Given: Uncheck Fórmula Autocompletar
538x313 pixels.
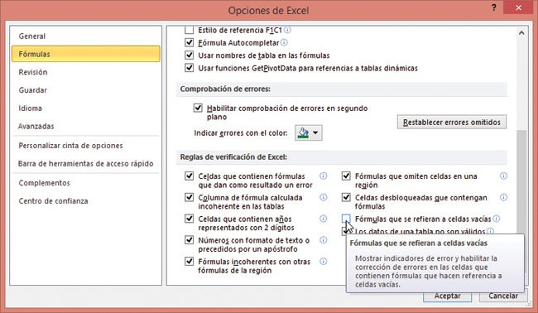Looking at the screenshot, I should pyautogui.click(x=189, y=42).
